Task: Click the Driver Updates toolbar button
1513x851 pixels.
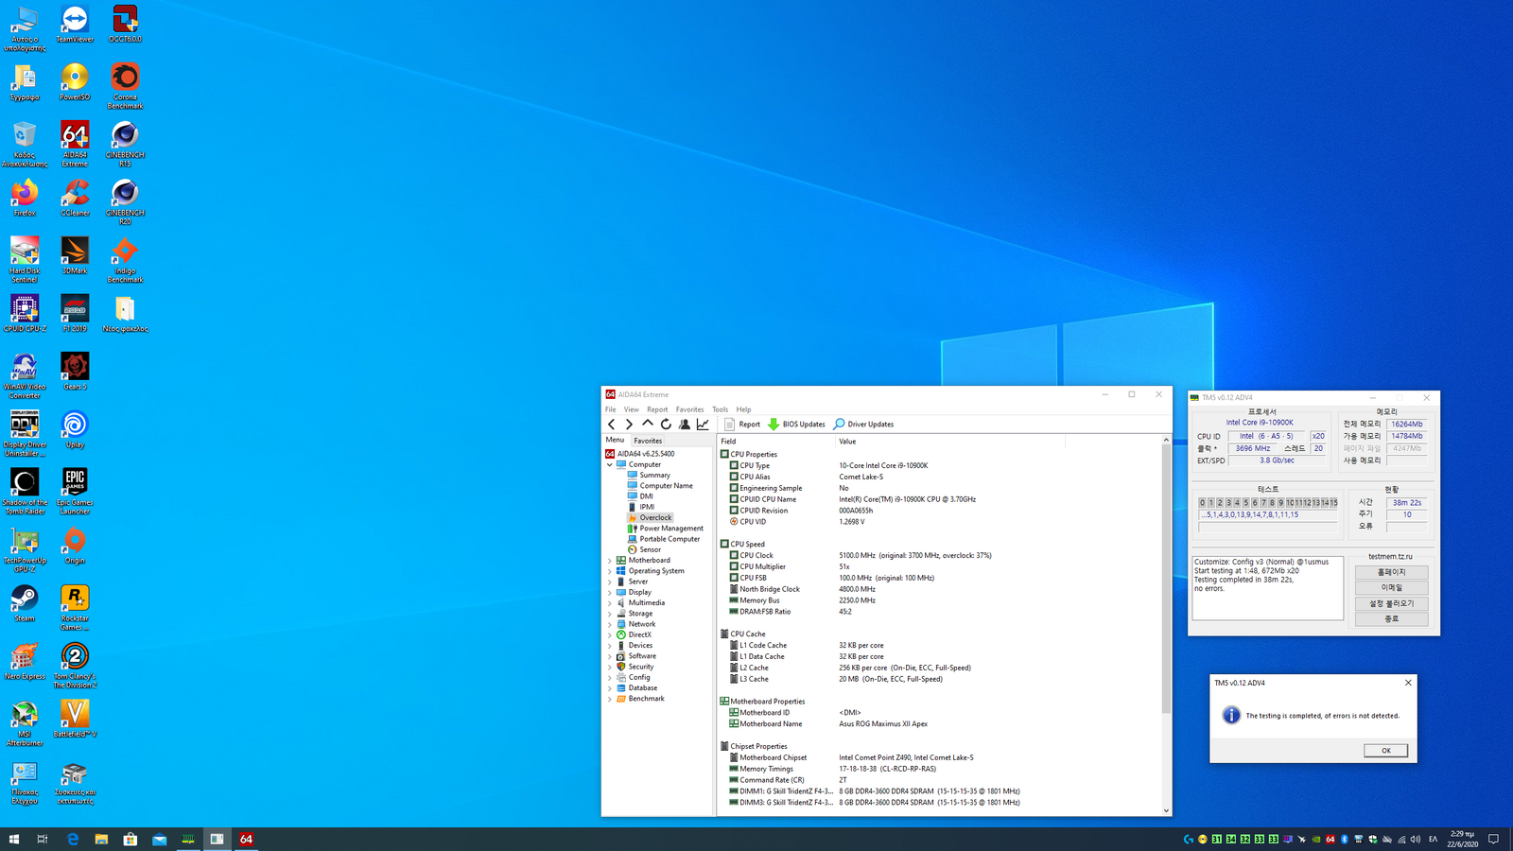Action: pyautogui.click(x=863, y=425)
